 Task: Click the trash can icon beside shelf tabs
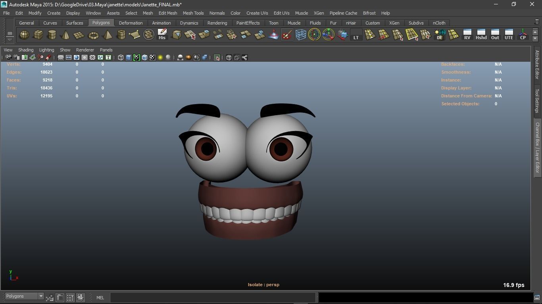coord(537,22)
